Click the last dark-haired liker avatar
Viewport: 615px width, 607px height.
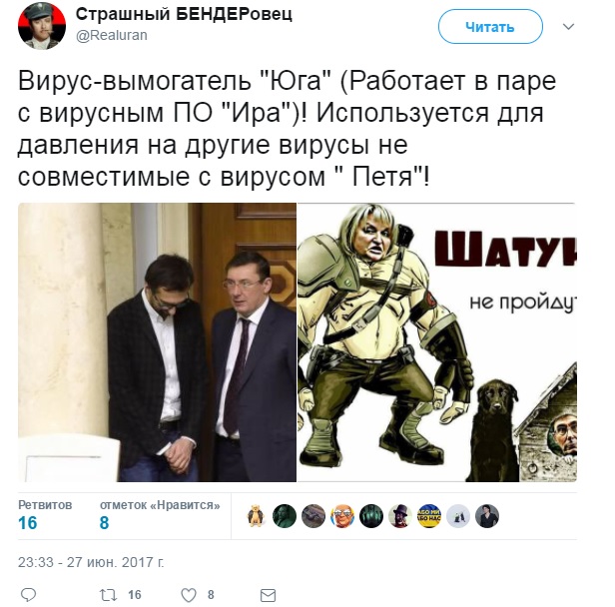tap(487, 515)
